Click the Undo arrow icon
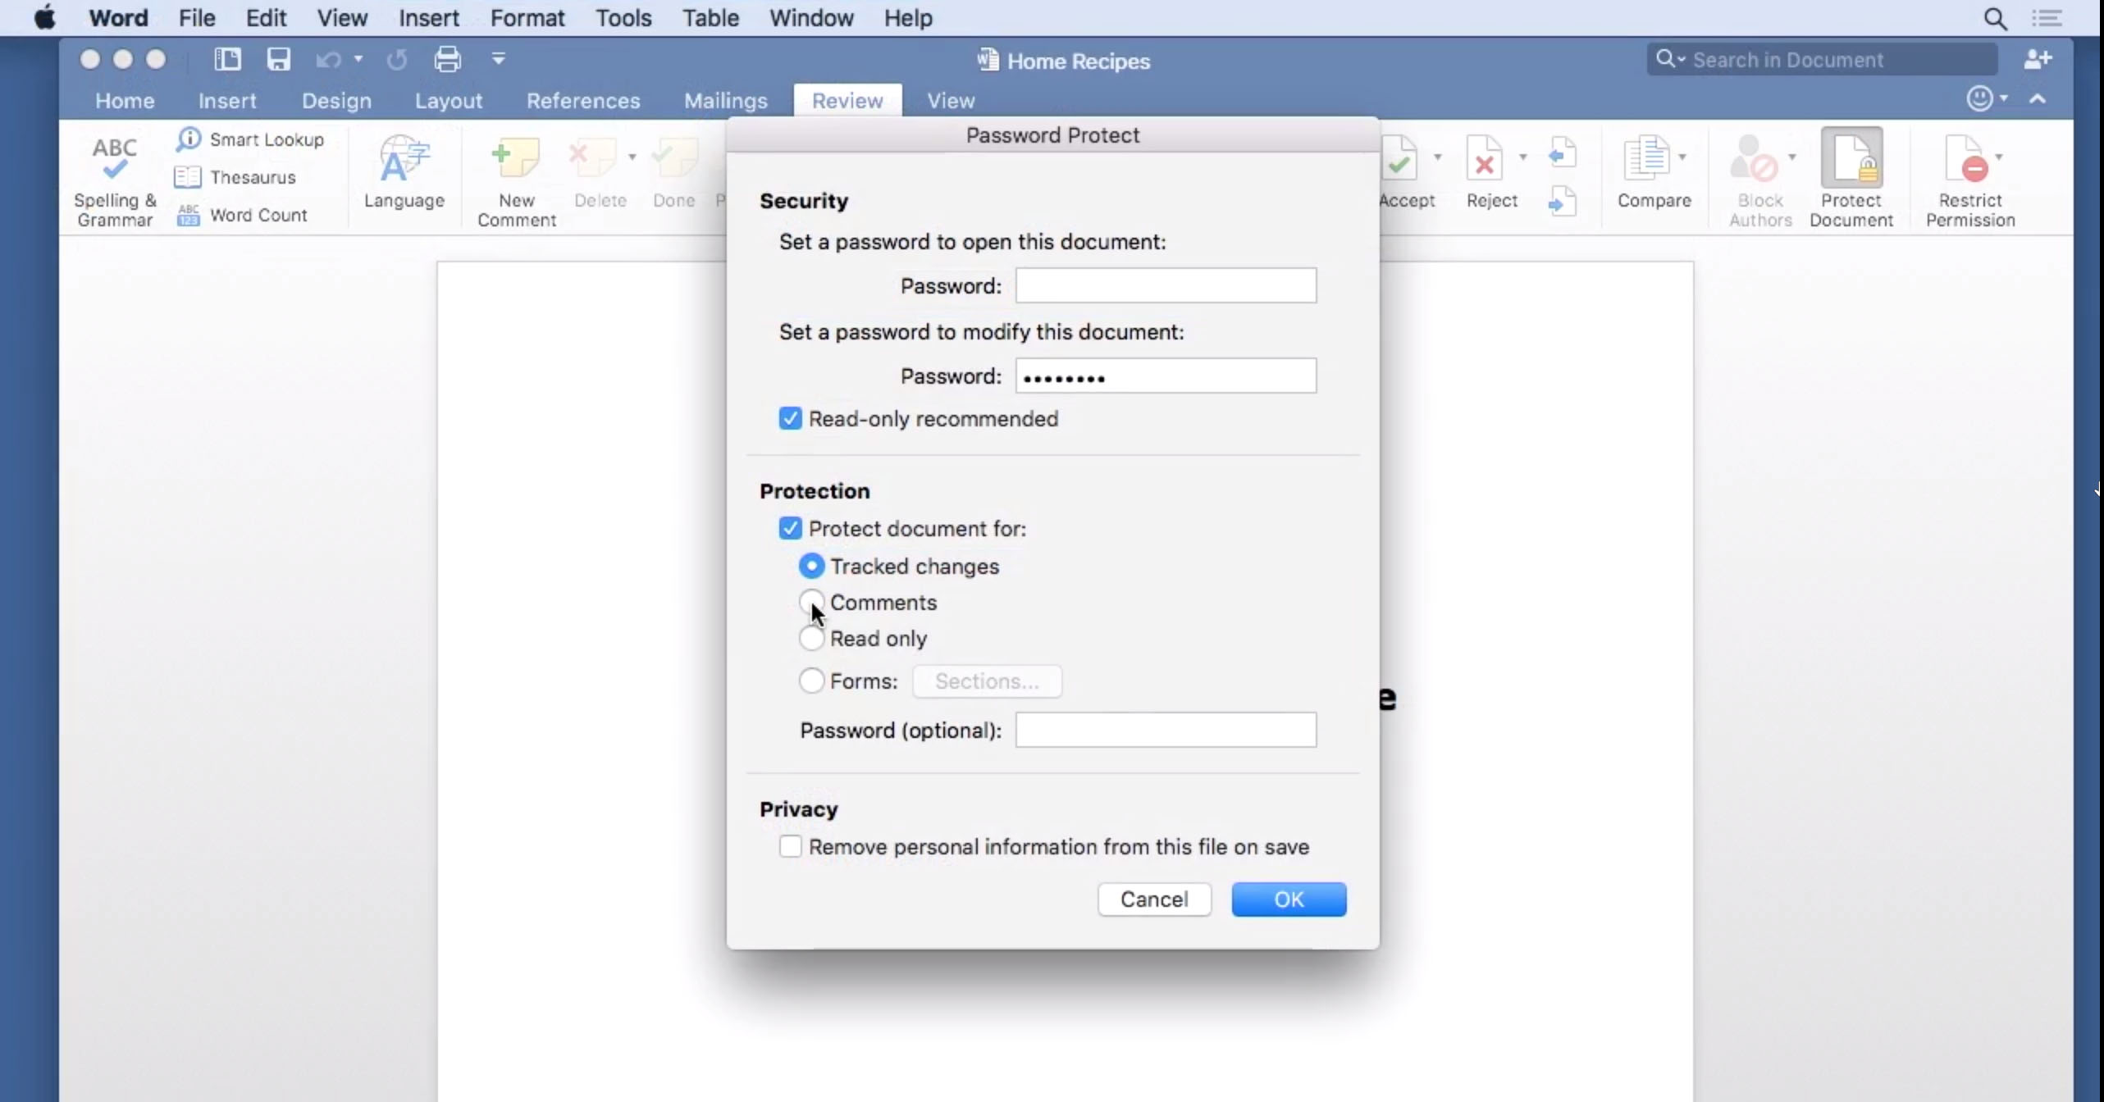2104x1102 pixels. pos(328,60)
